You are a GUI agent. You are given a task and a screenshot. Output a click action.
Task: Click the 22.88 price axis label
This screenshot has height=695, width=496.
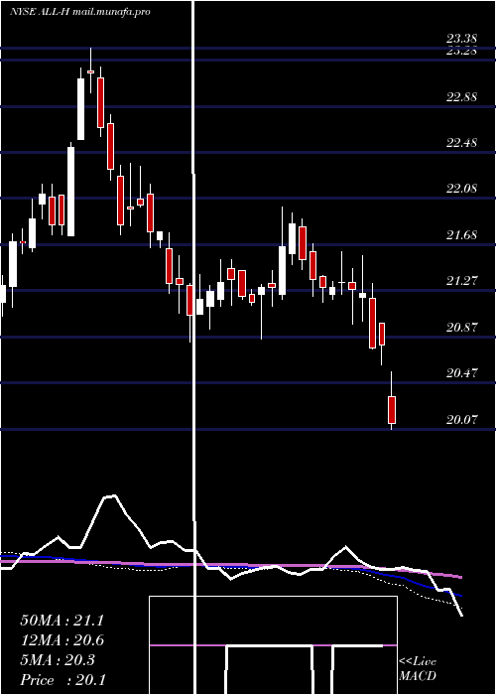click(461, 96)
